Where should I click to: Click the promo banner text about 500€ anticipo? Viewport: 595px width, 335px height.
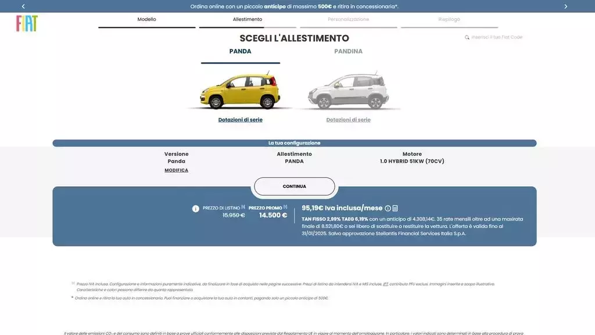click(x=295, y=6)
